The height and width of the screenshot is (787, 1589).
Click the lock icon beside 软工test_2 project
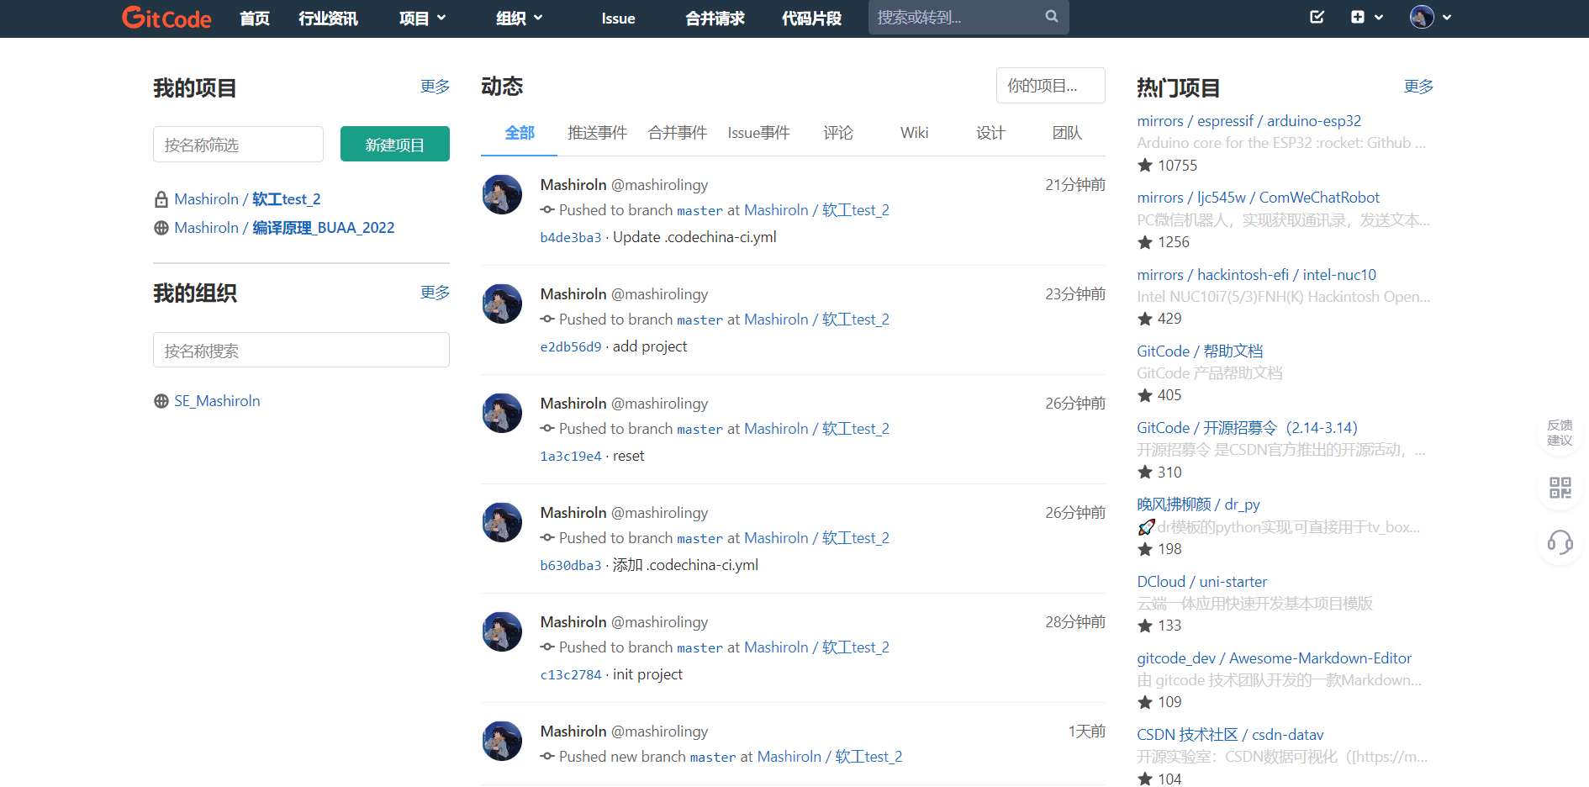pos(161,199)
